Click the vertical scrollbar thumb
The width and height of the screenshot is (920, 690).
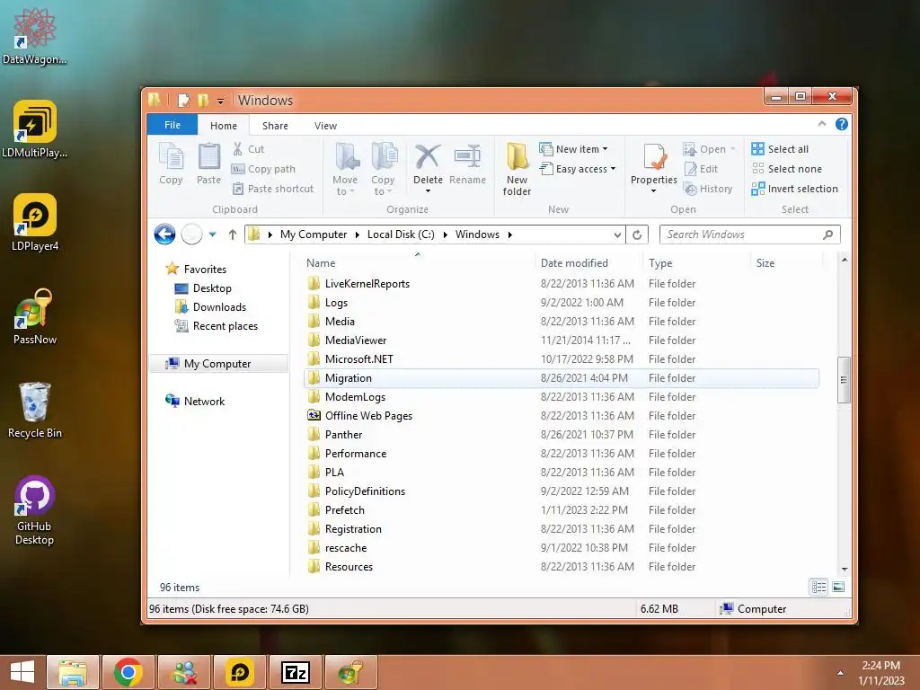(844, 380)
